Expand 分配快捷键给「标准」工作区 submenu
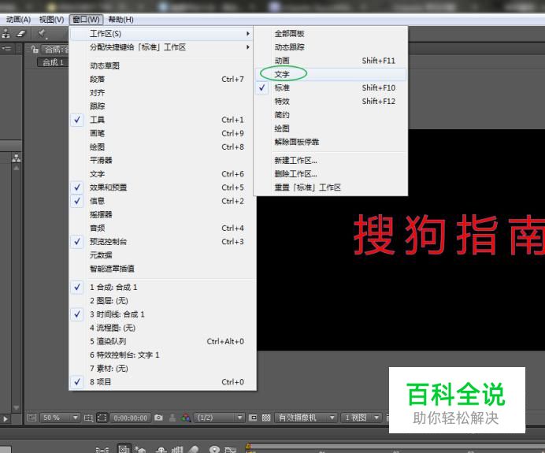Image resolution: width=545 pixels, height=453 pixels. point(161,47)
